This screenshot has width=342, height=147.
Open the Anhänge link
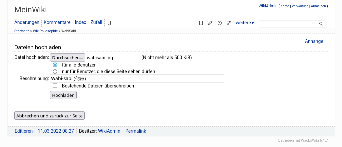click(314, 41)
